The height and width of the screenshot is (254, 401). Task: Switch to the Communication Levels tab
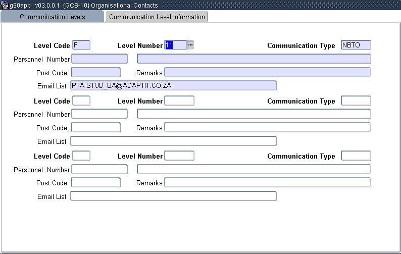52,17
